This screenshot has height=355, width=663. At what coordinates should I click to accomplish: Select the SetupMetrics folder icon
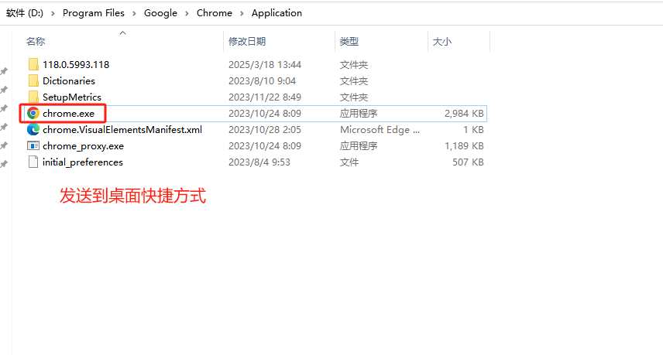(33, 97)
